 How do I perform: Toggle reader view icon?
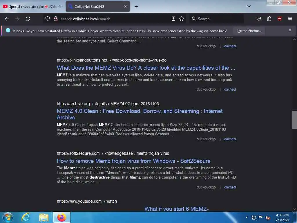coord(173,19)
